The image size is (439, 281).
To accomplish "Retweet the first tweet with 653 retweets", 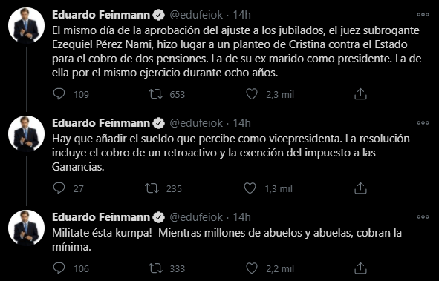I will click(x=155, y=94).
